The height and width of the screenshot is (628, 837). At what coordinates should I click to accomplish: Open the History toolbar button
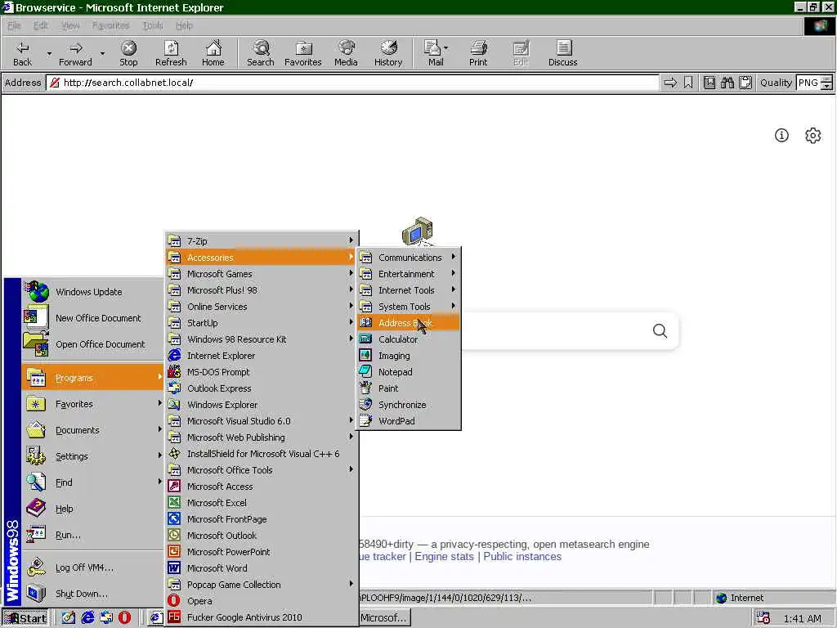(388, 53)
